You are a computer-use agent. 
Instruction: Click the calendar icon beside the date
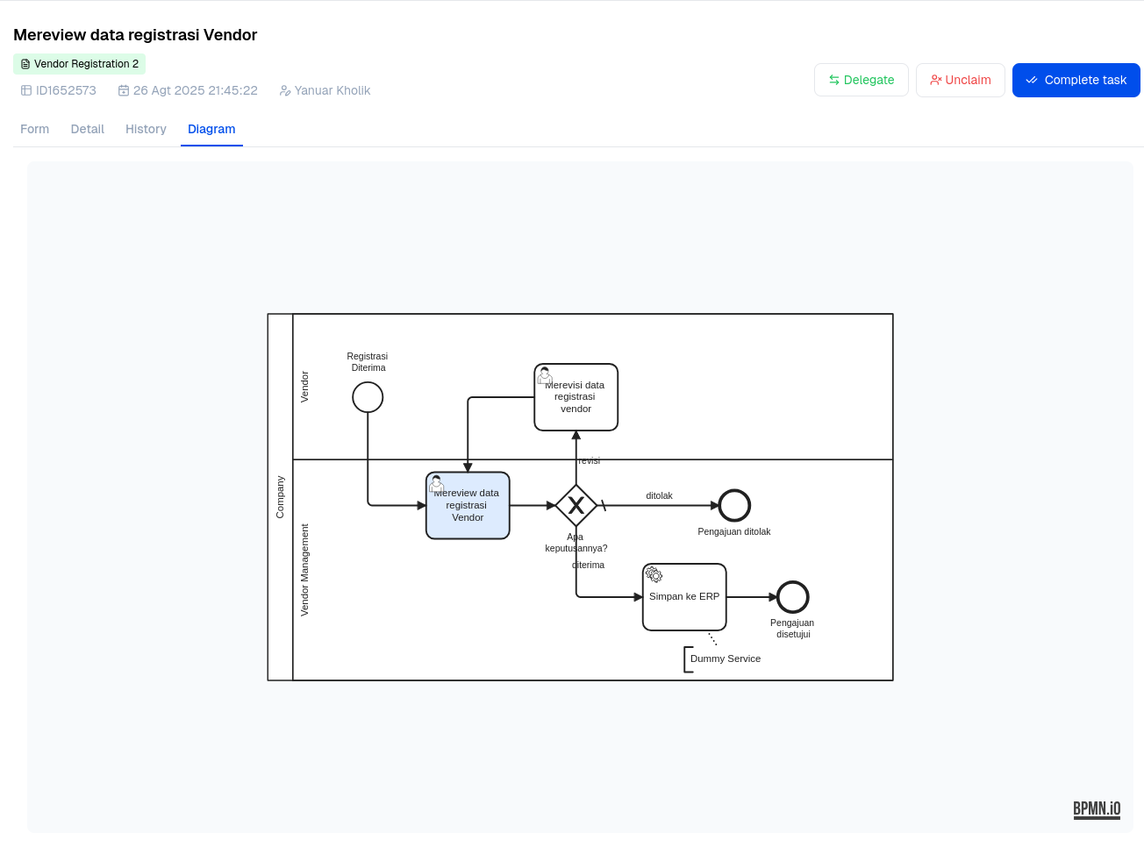pyautogui.click(x=124, y=90)
